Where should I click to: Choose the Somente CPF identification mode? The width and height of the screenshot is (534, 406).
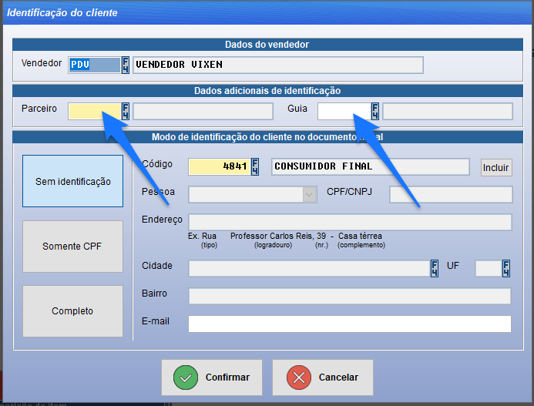[x=73, y=247]
